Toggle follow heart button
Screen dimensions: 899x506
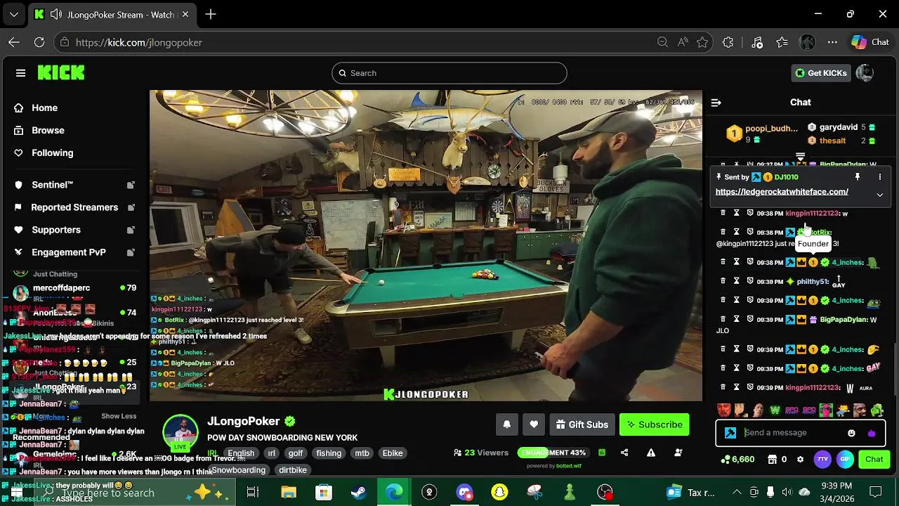click(534, 424)
